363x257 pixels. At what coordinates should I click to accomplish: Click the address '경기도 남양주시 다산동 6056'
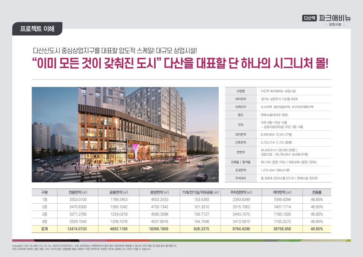tap(279, 99)
